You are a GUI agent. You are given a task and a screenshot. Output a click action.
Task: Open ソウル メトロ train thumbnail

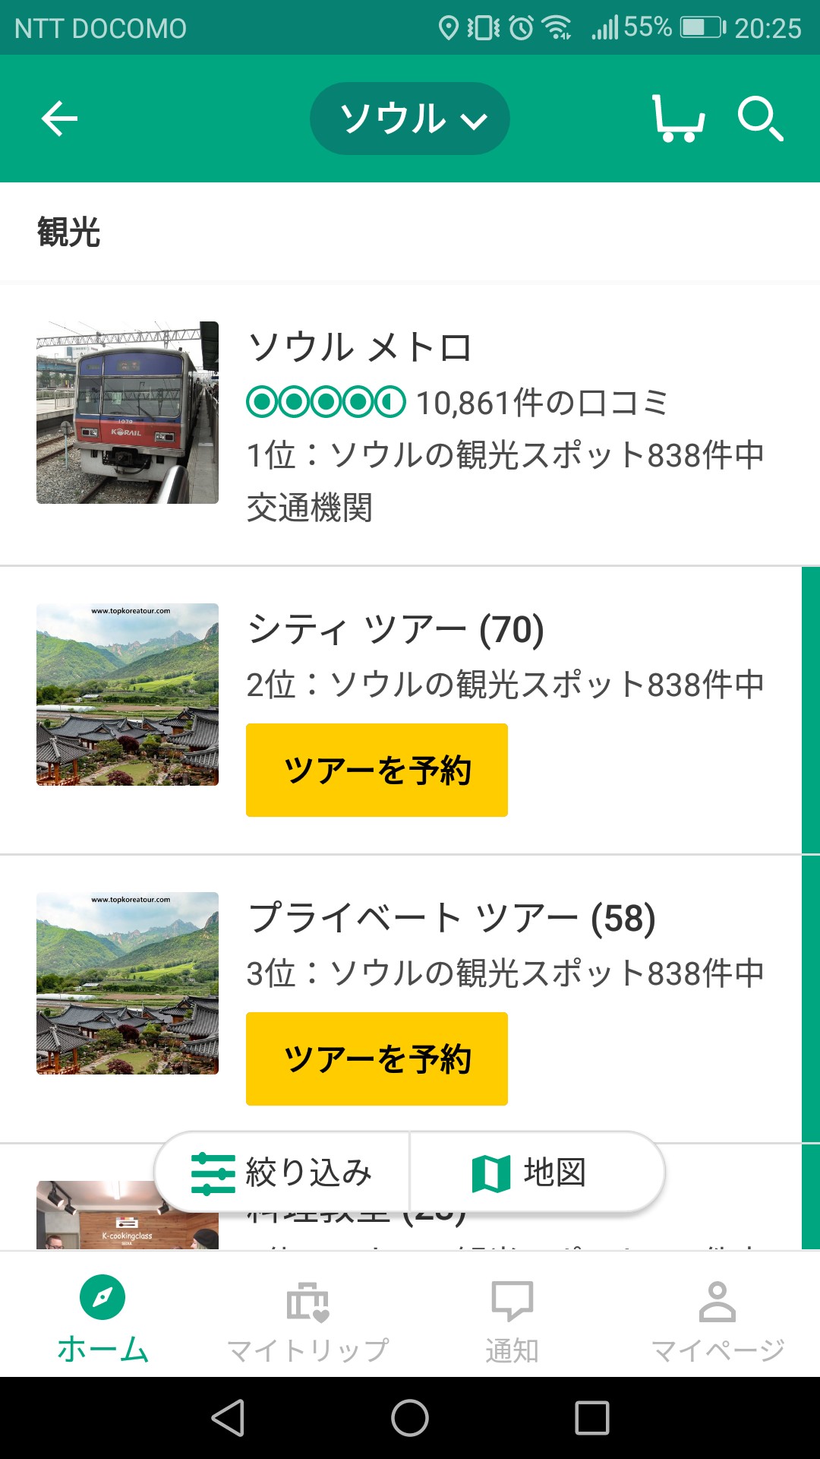(x=128, y=413)
